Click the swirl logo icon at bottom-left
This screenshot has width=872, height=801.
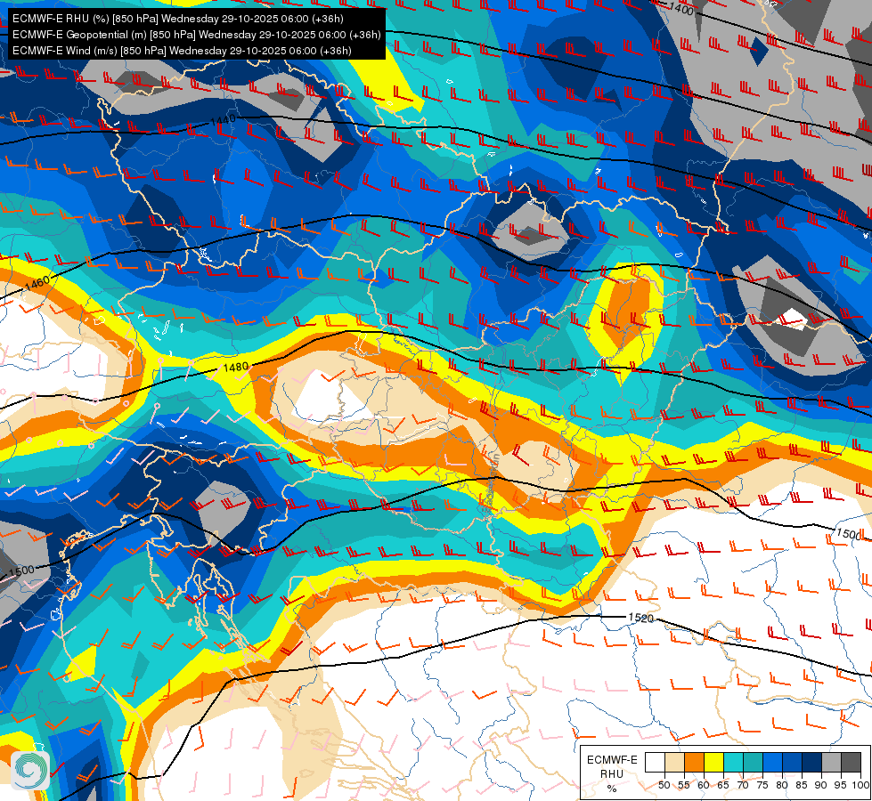[30, 770]
